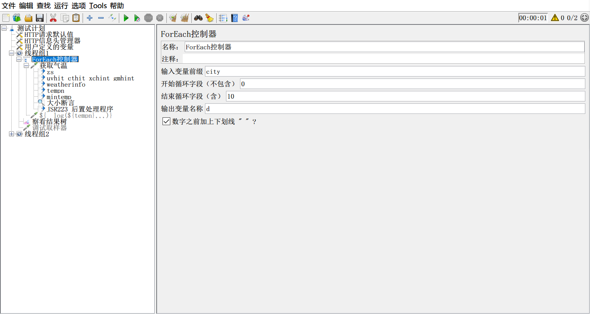Open the Templates icon in the toolbar
Image resolution: width=590 pixels, height=314 pixels.
[17, 18]
